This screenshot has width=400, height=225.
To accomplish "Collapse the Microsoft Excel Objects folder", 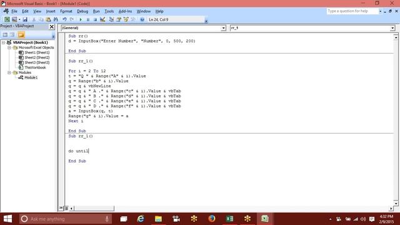I will [x=9, y=47].
